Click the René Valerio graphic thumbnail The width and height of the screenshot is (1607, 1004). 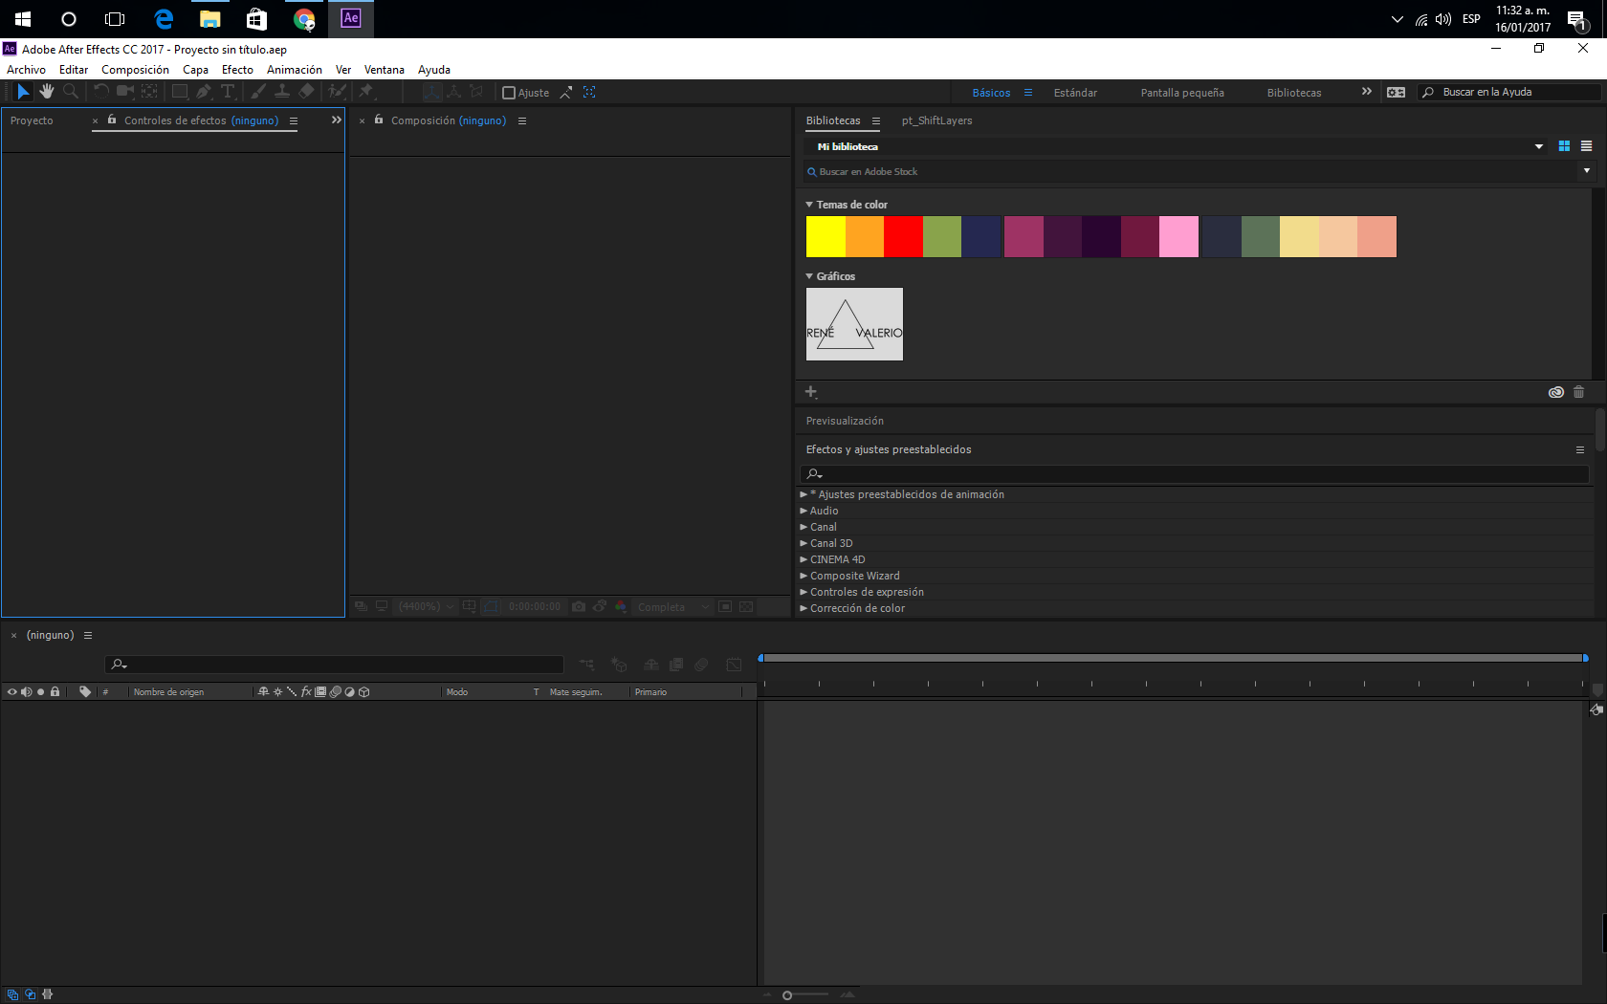tap(854, 324)
